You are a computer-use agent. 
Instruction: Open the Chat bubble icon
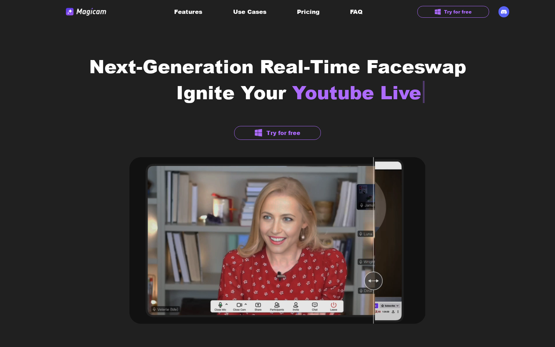coord(315,305)
